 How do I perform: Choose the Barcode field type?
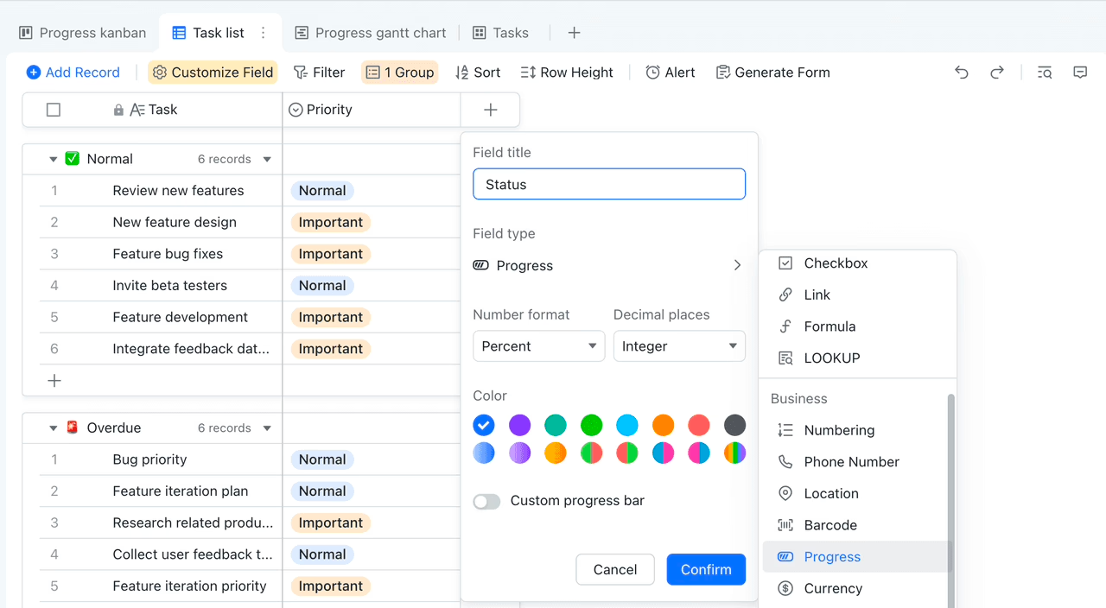[855, 525]
